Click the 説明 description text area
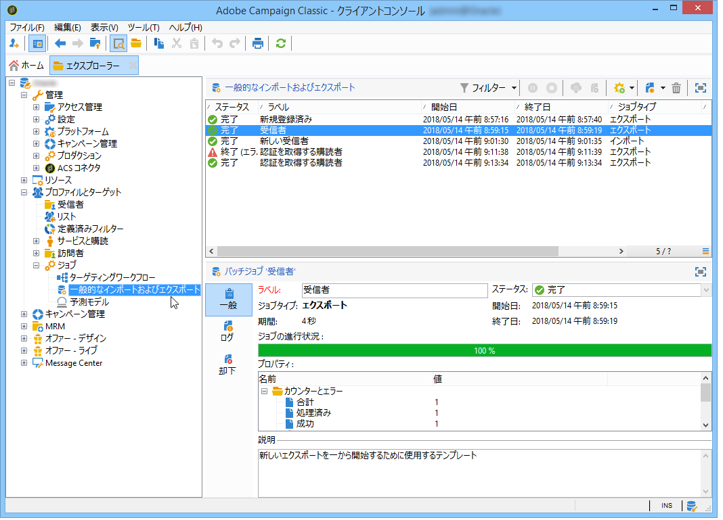The image size is (723, 520). (479, 473)
